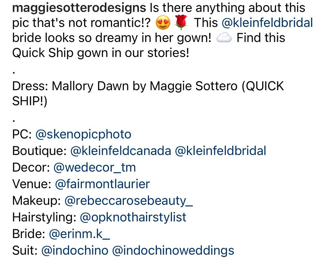Open @opknothairstylist hairstyling profile
Viewport: 328px width, 266px height.
tap(133, 217)
